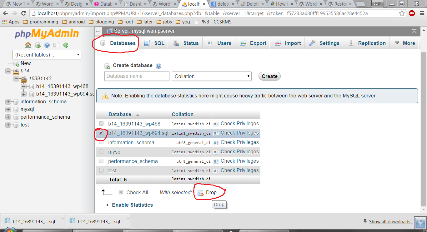Click Check Privileges icon for mysql row
Image resolution: width=427 pixels, height=232 pixels.
(216, 152)
